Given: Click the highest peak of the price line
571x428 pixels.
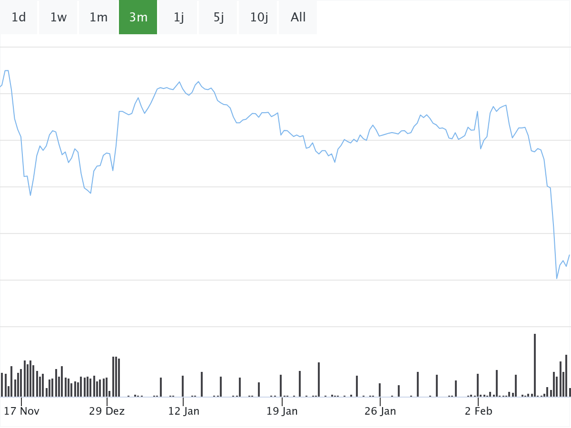Looking at the screenshot, I should 7,71.
